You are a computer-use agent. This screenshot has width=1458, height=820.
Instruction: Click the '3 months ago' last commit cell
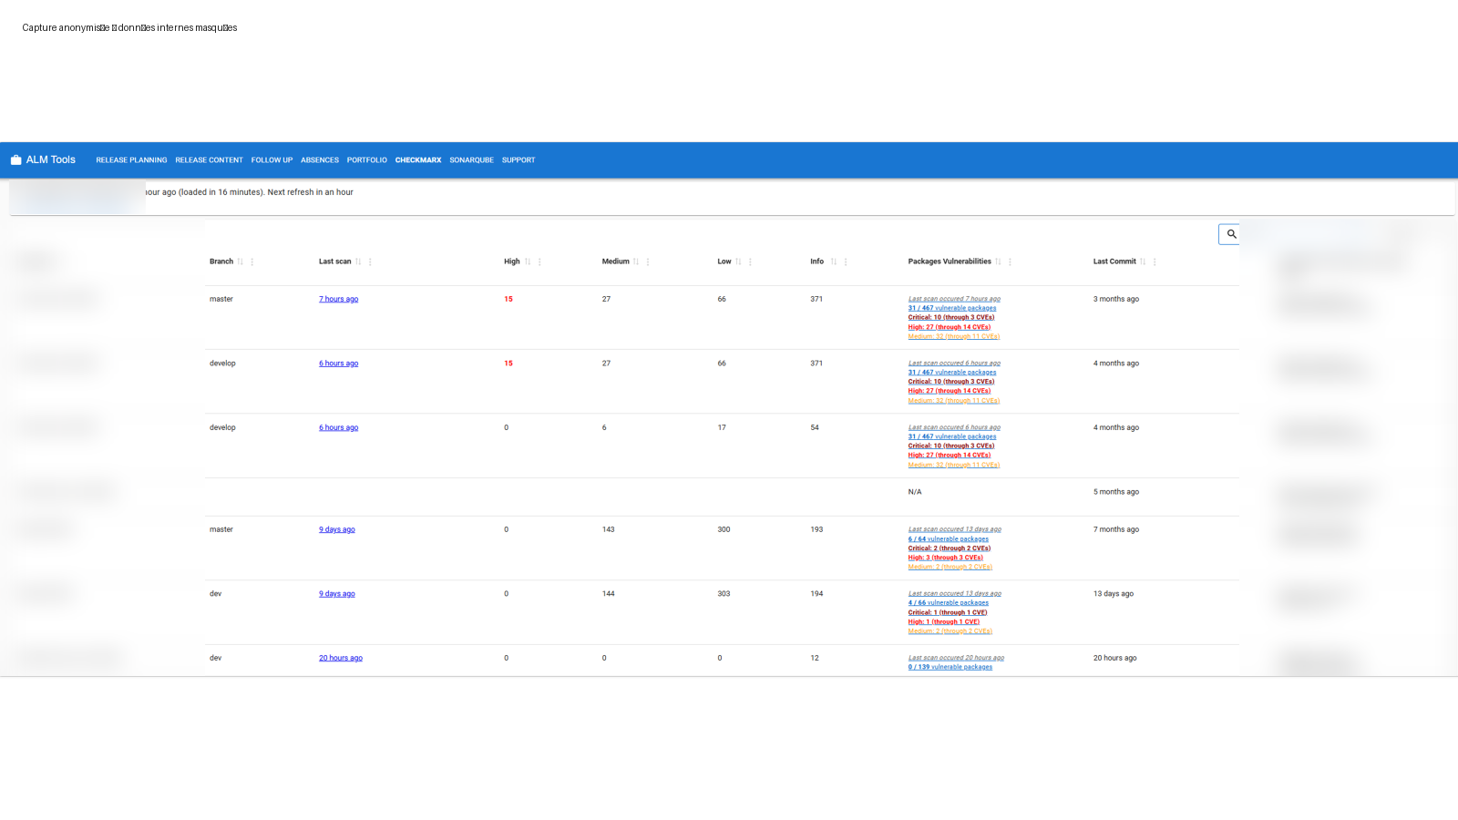click(1116, 299)
